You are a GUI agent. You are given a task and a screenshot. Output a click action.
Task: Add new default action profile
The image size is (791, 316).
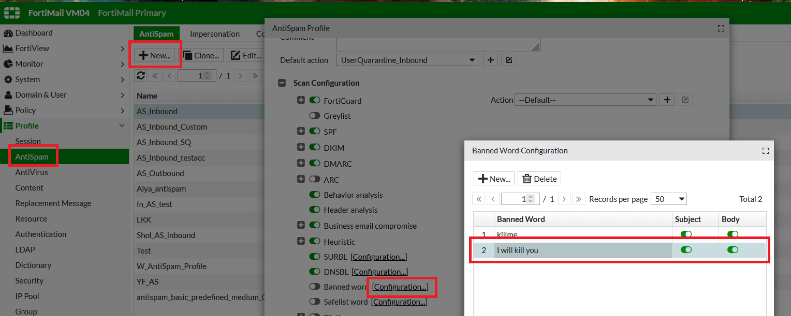[x=490, y=60]
